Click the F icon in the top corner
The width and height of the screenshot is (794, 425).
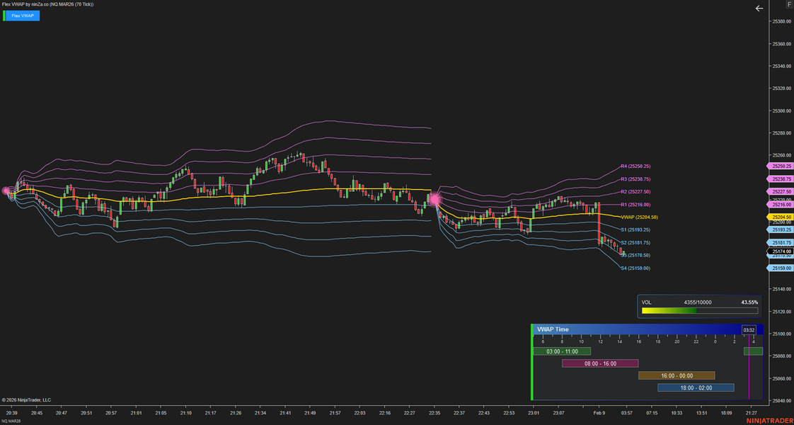789,5
